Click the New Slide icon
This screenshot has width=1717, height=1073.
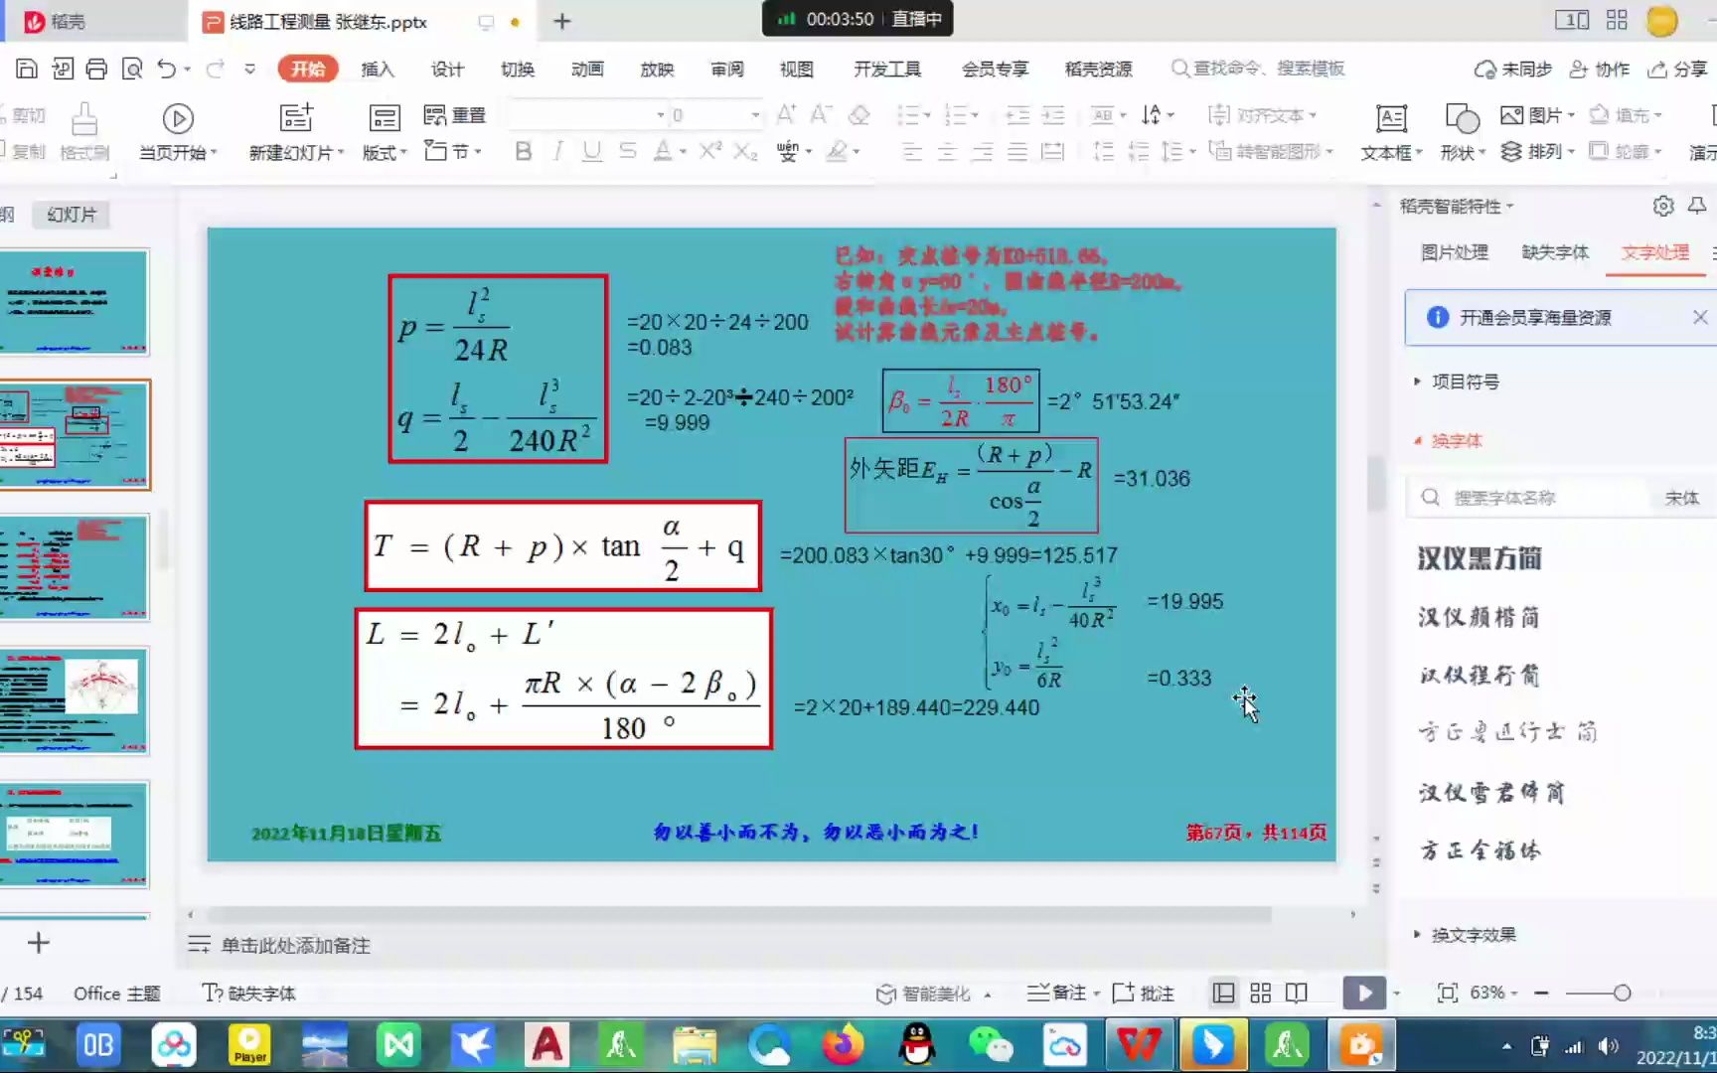[296, 118]
